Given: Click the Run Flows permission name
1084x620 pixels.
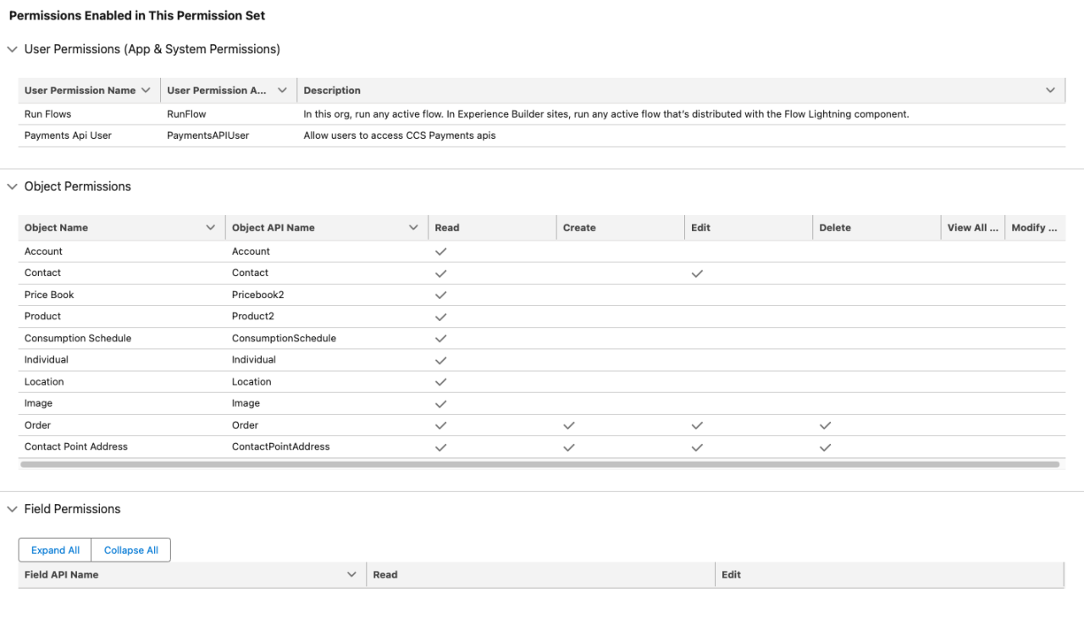Looking at the screenshot, I should pos(47,113).
